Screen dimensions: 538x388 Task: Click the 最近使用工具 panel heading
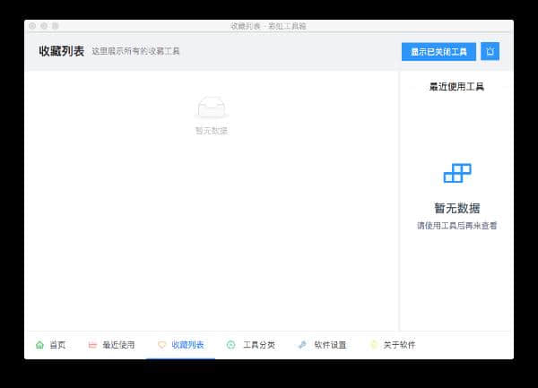click(456, 87)
